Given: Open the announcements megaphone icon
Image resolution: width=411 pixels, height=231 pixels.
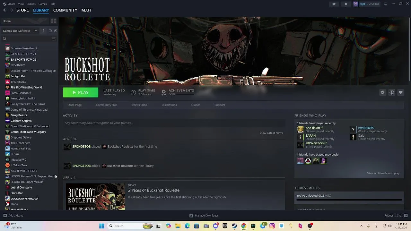Looking at the screenshot, I should pos(334,4).
